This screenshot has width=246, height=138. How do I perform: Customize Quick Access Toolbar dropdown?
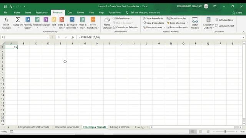pyautogui.click(x=25, y=7)
